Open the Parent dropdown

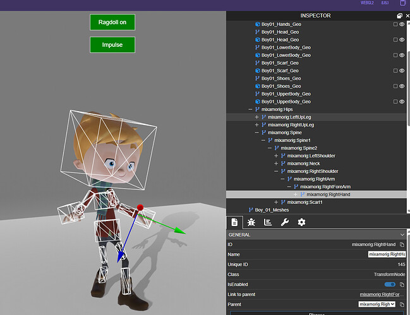tap(377, 304)
